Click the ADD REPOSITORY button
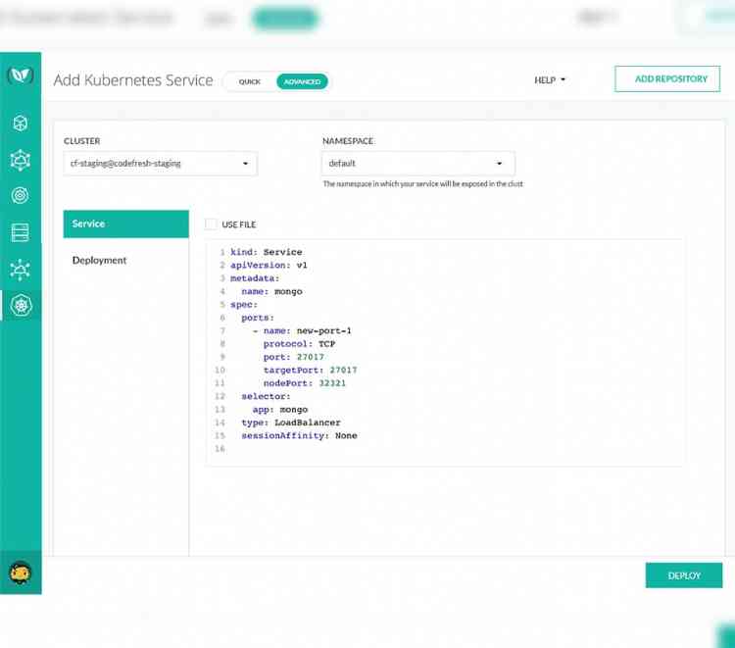This screenshot has width=735, height=648. pyautogui.click(x=667, y=78)
